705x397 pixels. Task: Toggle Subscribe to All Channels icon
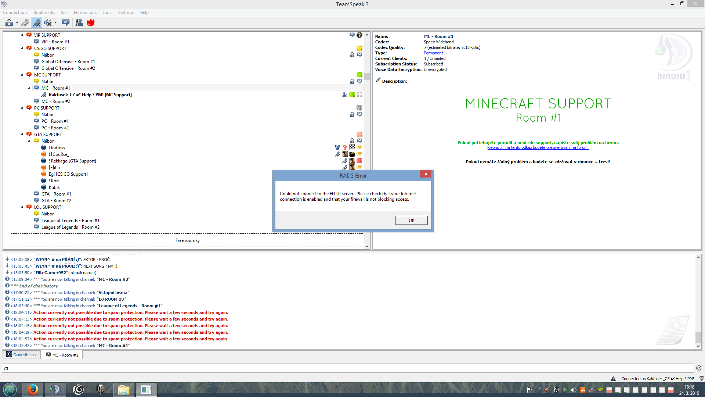click(66, 23)
